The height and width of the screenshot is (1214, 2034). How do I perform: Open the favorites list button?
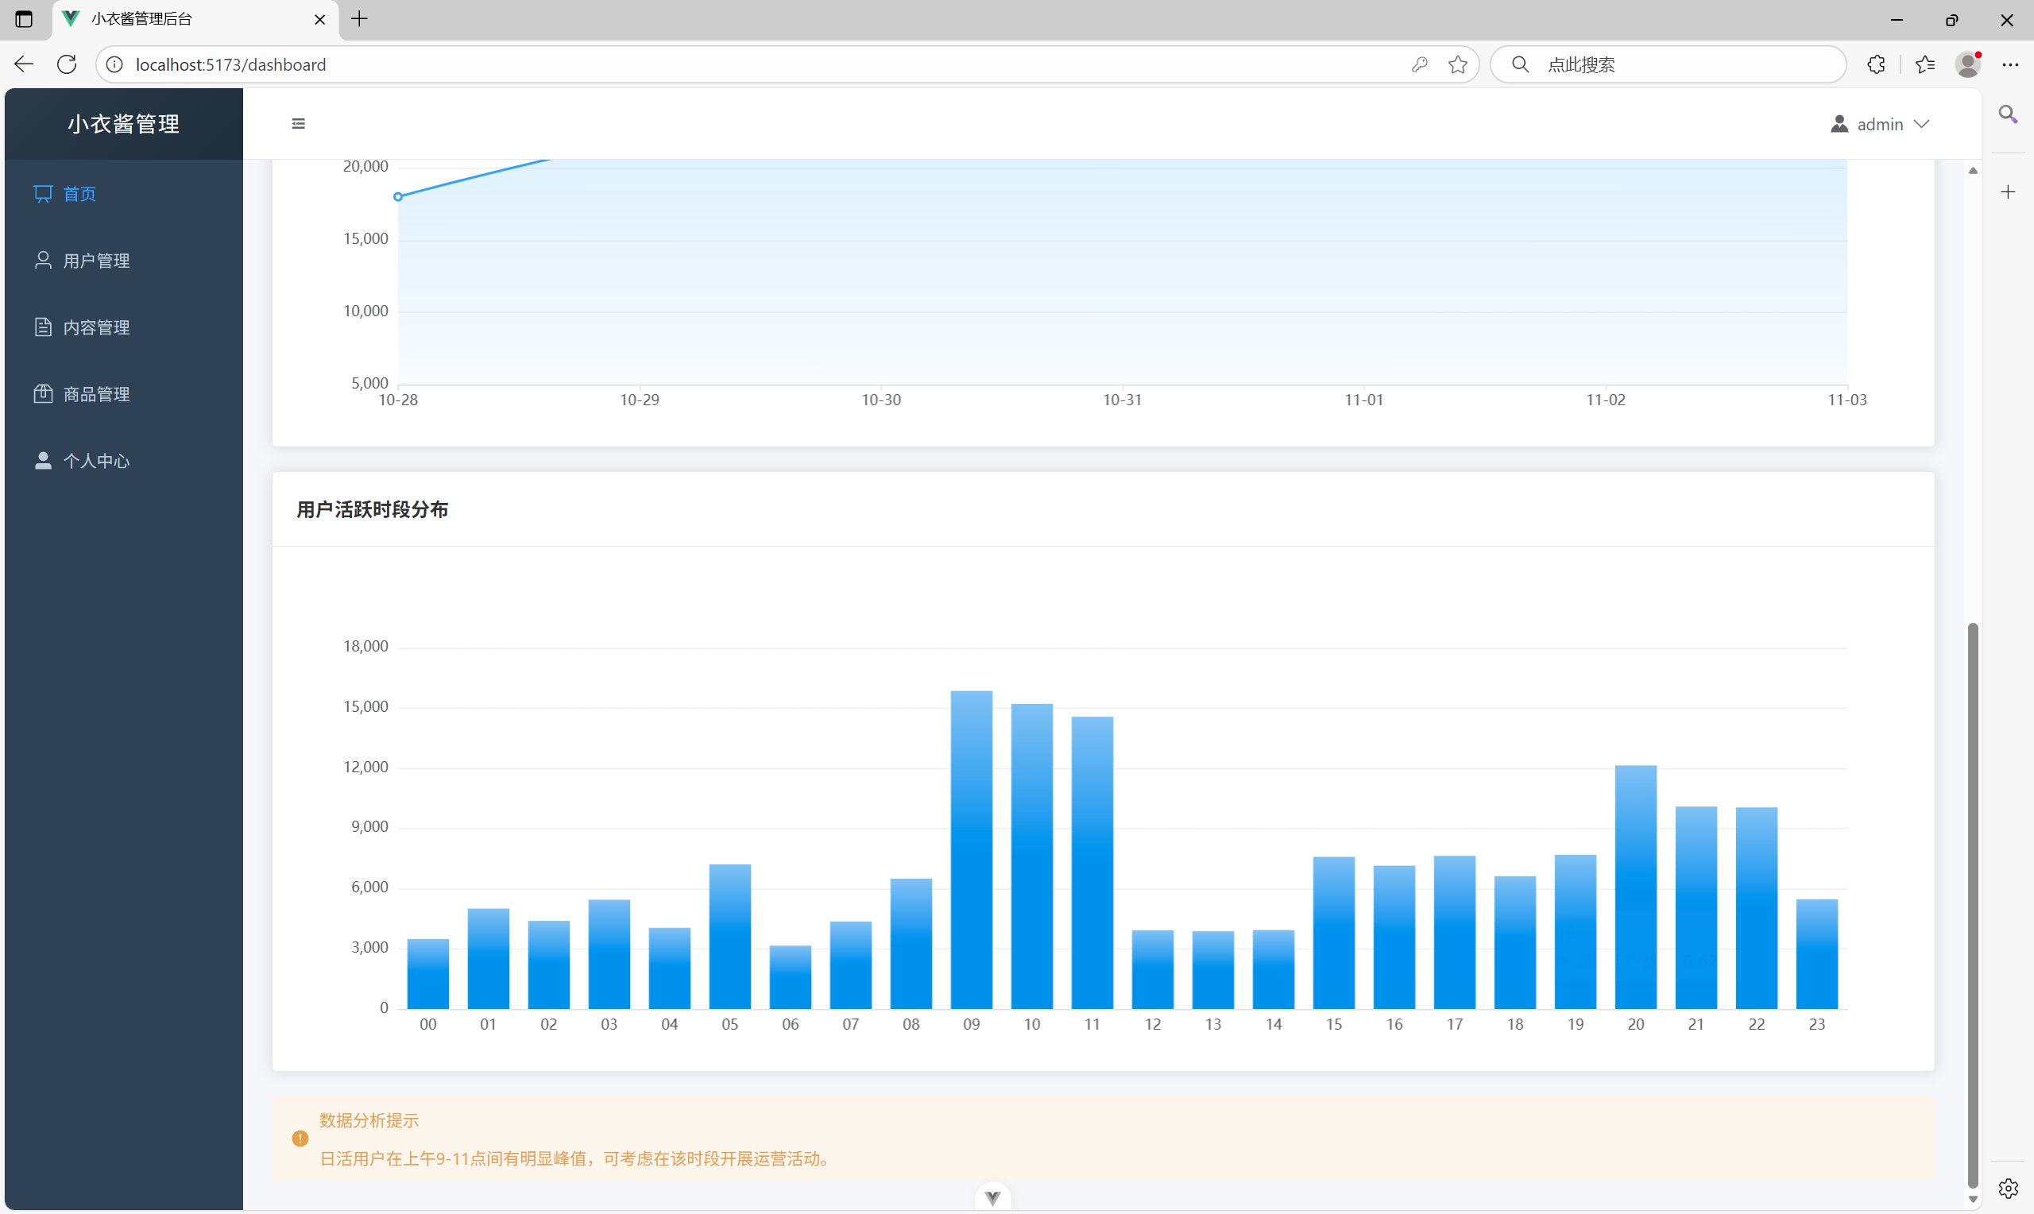tap(1925, 64)
